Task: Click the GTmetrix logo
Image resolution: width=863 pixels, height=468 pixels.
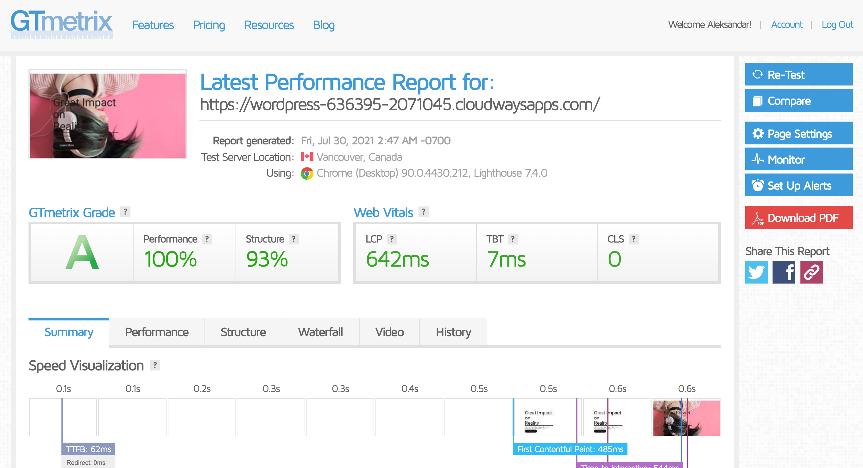Action: tap(61, 24)
